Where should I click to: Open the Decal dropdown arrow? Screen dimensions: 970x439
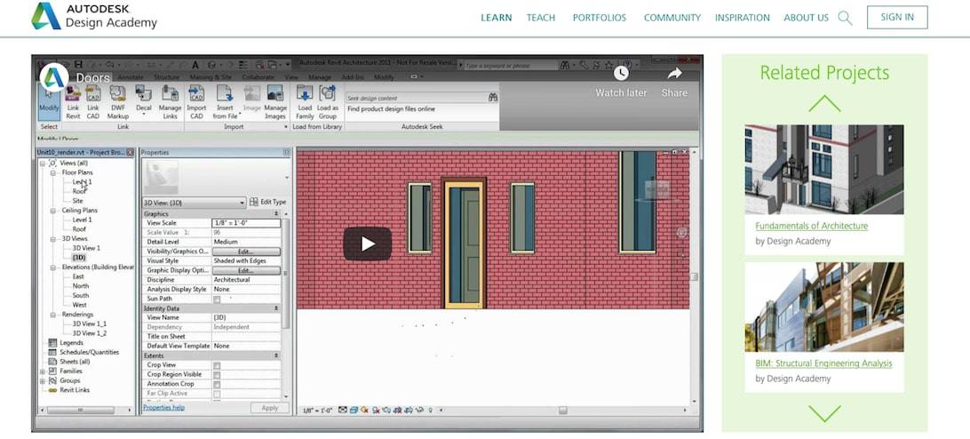pyautogui.click(x=144, y=116)
